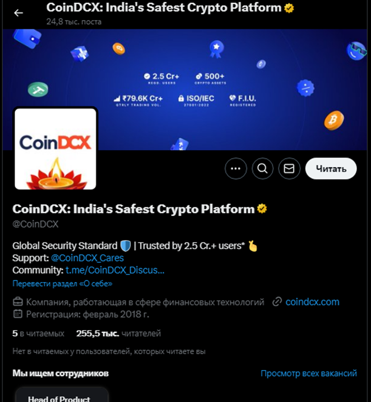View the 5 в читаемых following list
Screen dimensions: 371x402
[38, 333]
